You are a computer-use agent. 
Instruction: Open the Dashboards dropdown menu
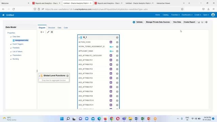click(x=187, y=15)
